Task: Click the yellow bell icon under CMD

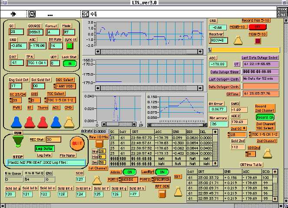Action: point(69,122)
